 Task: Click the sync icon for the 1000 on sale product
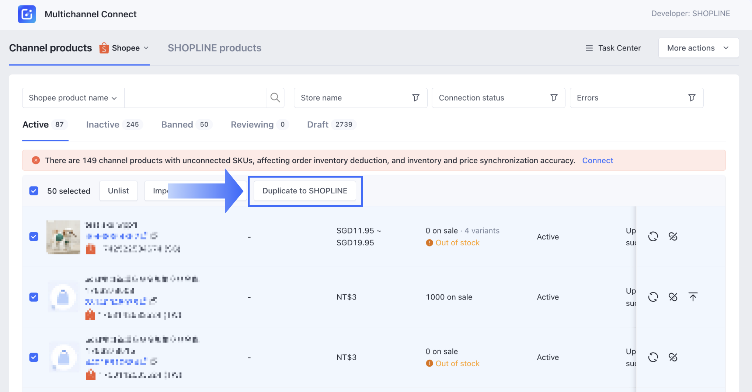(x=653, y=297)
